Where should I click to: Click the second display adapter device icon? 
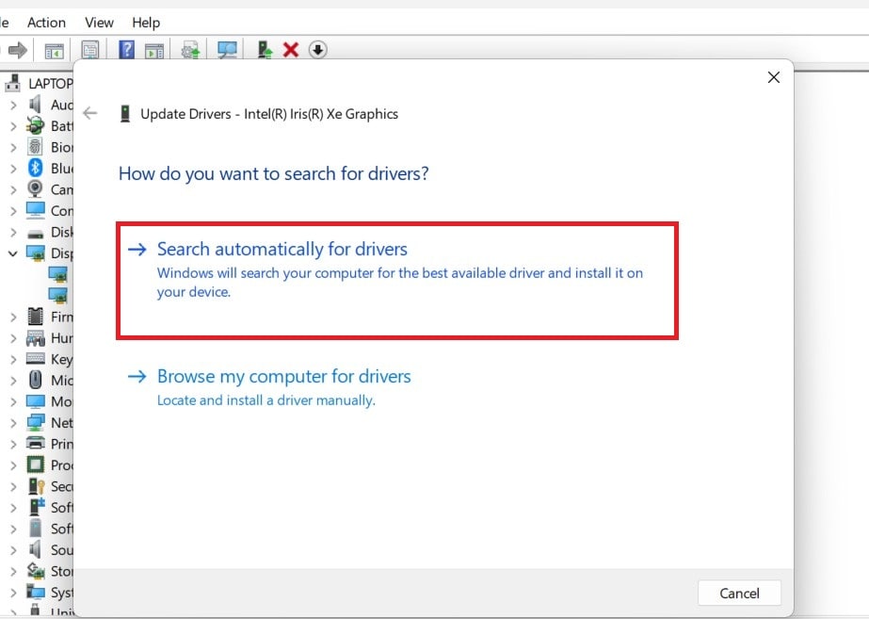58,295
